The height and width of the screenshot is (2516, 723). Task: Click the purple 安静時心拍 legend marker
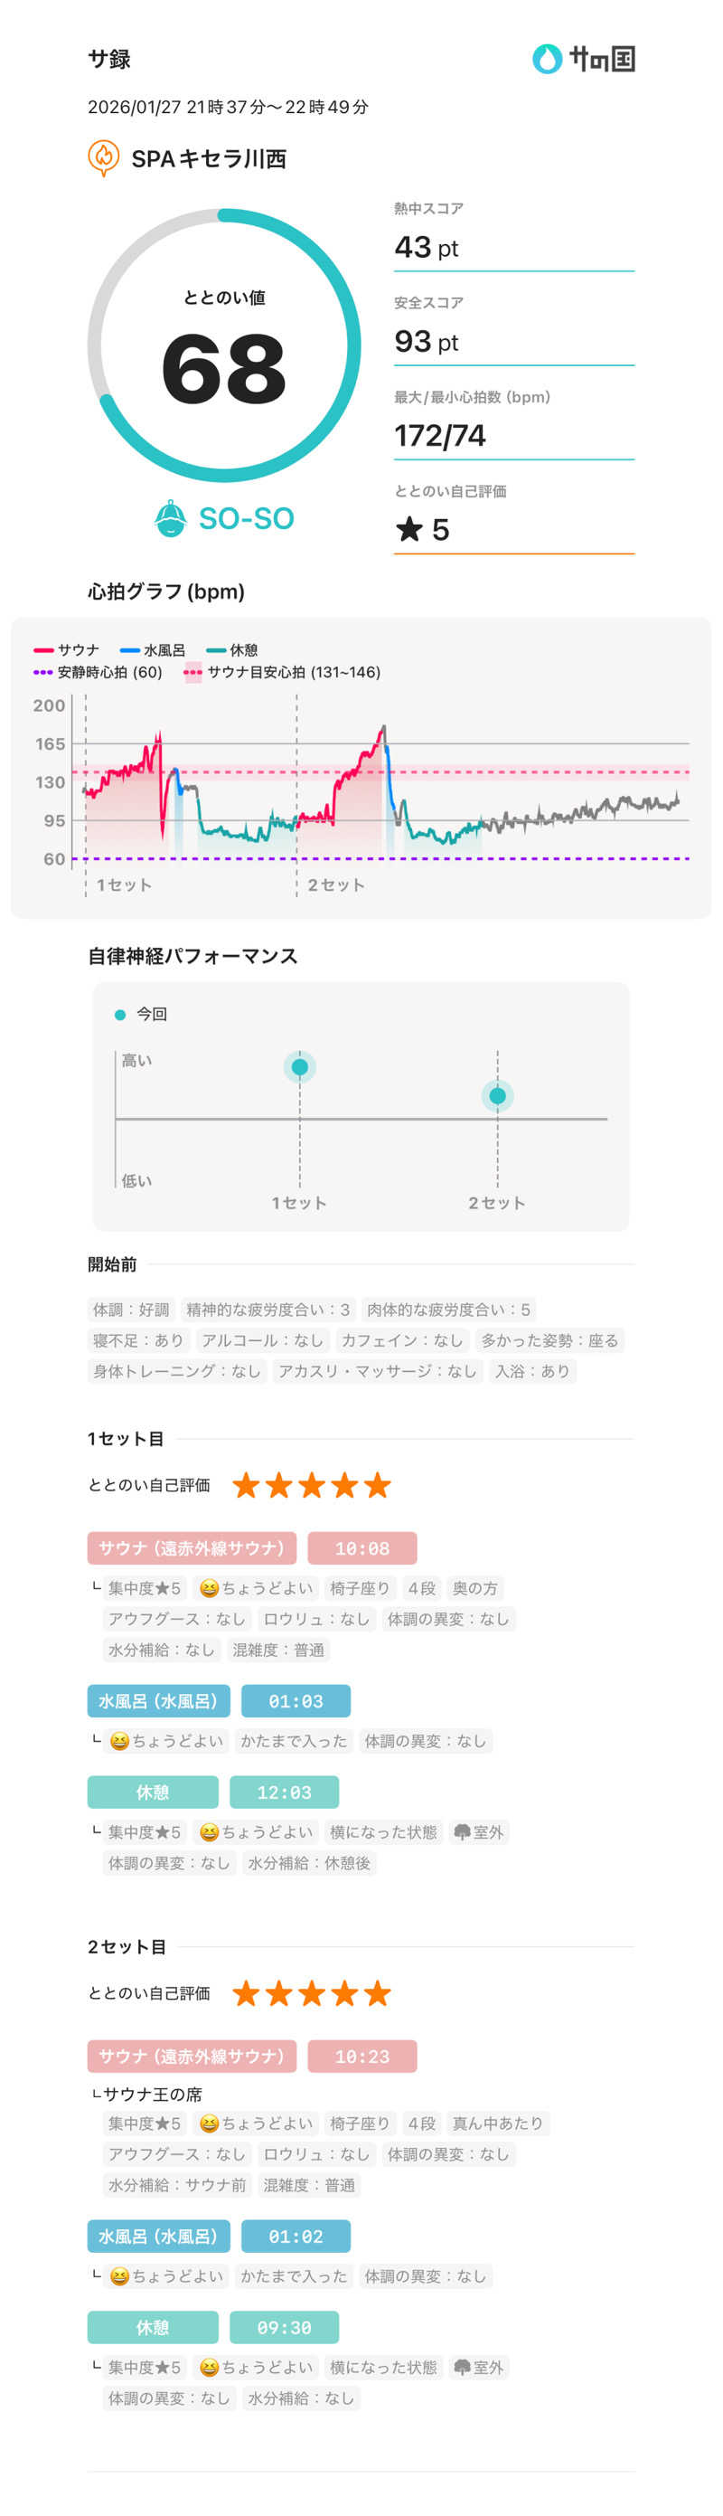[43, 672]
